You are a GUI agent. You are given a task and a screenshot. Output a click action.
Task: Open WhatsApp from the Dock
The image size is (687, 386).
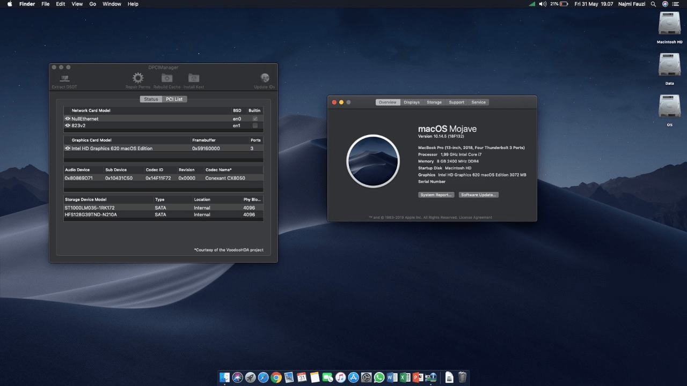tap(379, 377)
